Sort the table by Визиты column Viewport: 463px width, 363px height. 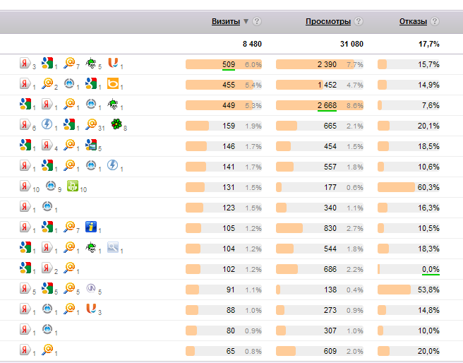coord(226,22)
